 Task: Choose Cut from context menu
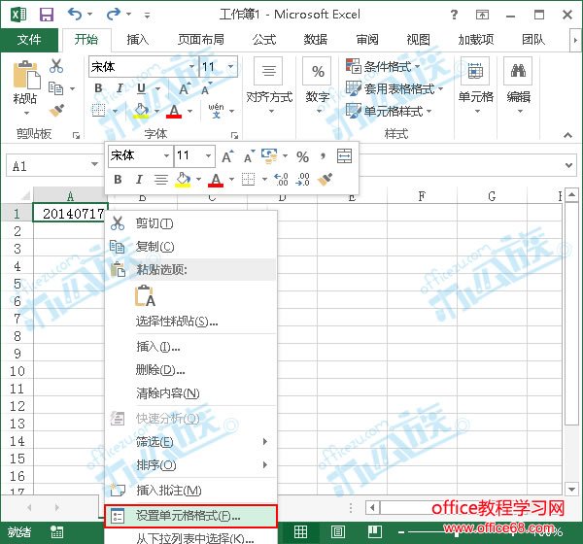191,223
